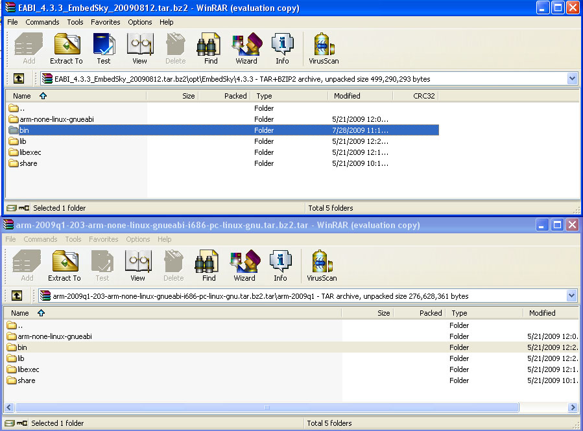Click Test icon in top WinRAR window
The height and width of the screenshot is (431, 583).
point(104,49)
